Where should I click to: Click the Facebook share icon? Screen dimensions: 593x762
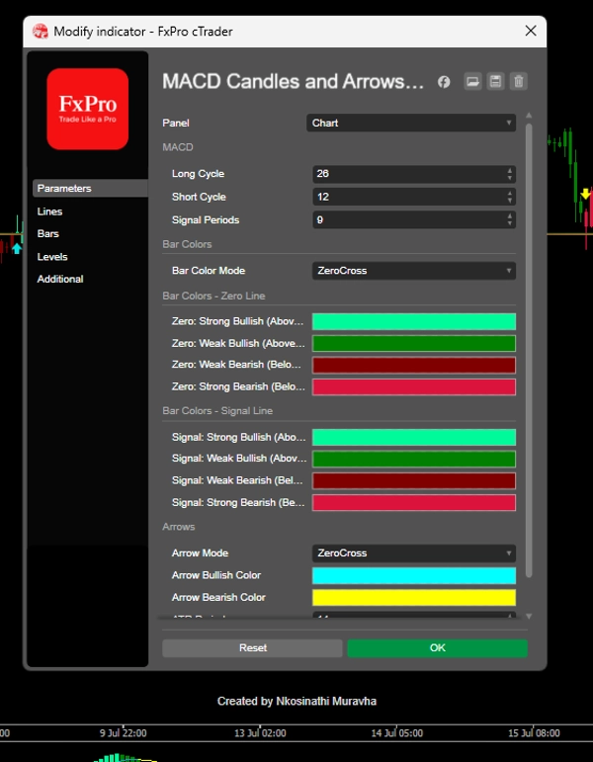[x=444, y=82]
